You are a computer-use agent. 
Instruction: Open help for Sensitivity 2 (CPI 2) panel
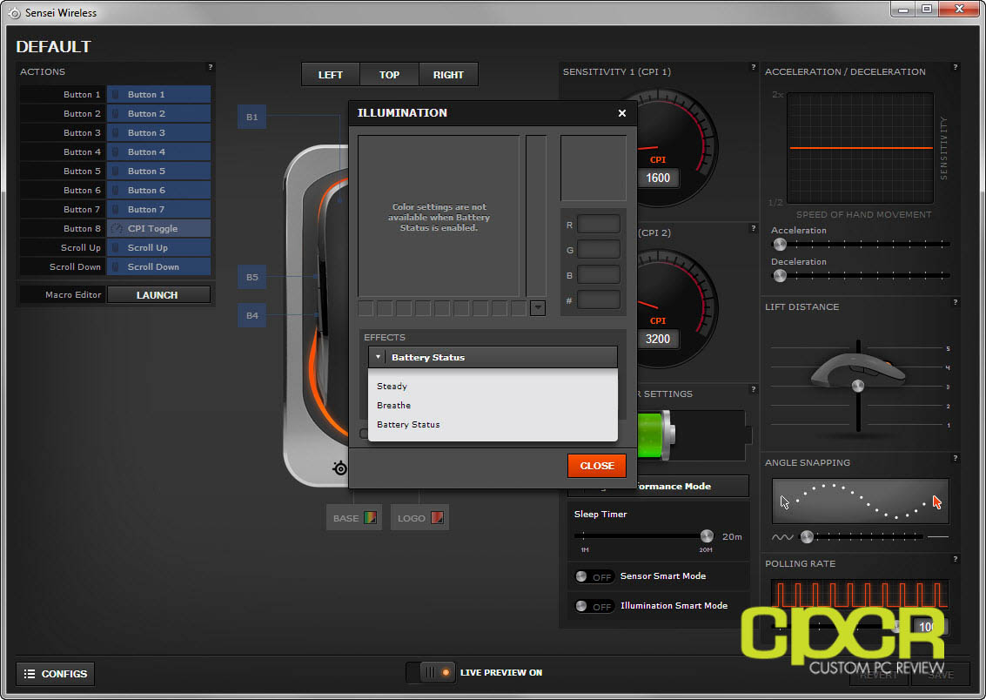click(x=754, y=228)
